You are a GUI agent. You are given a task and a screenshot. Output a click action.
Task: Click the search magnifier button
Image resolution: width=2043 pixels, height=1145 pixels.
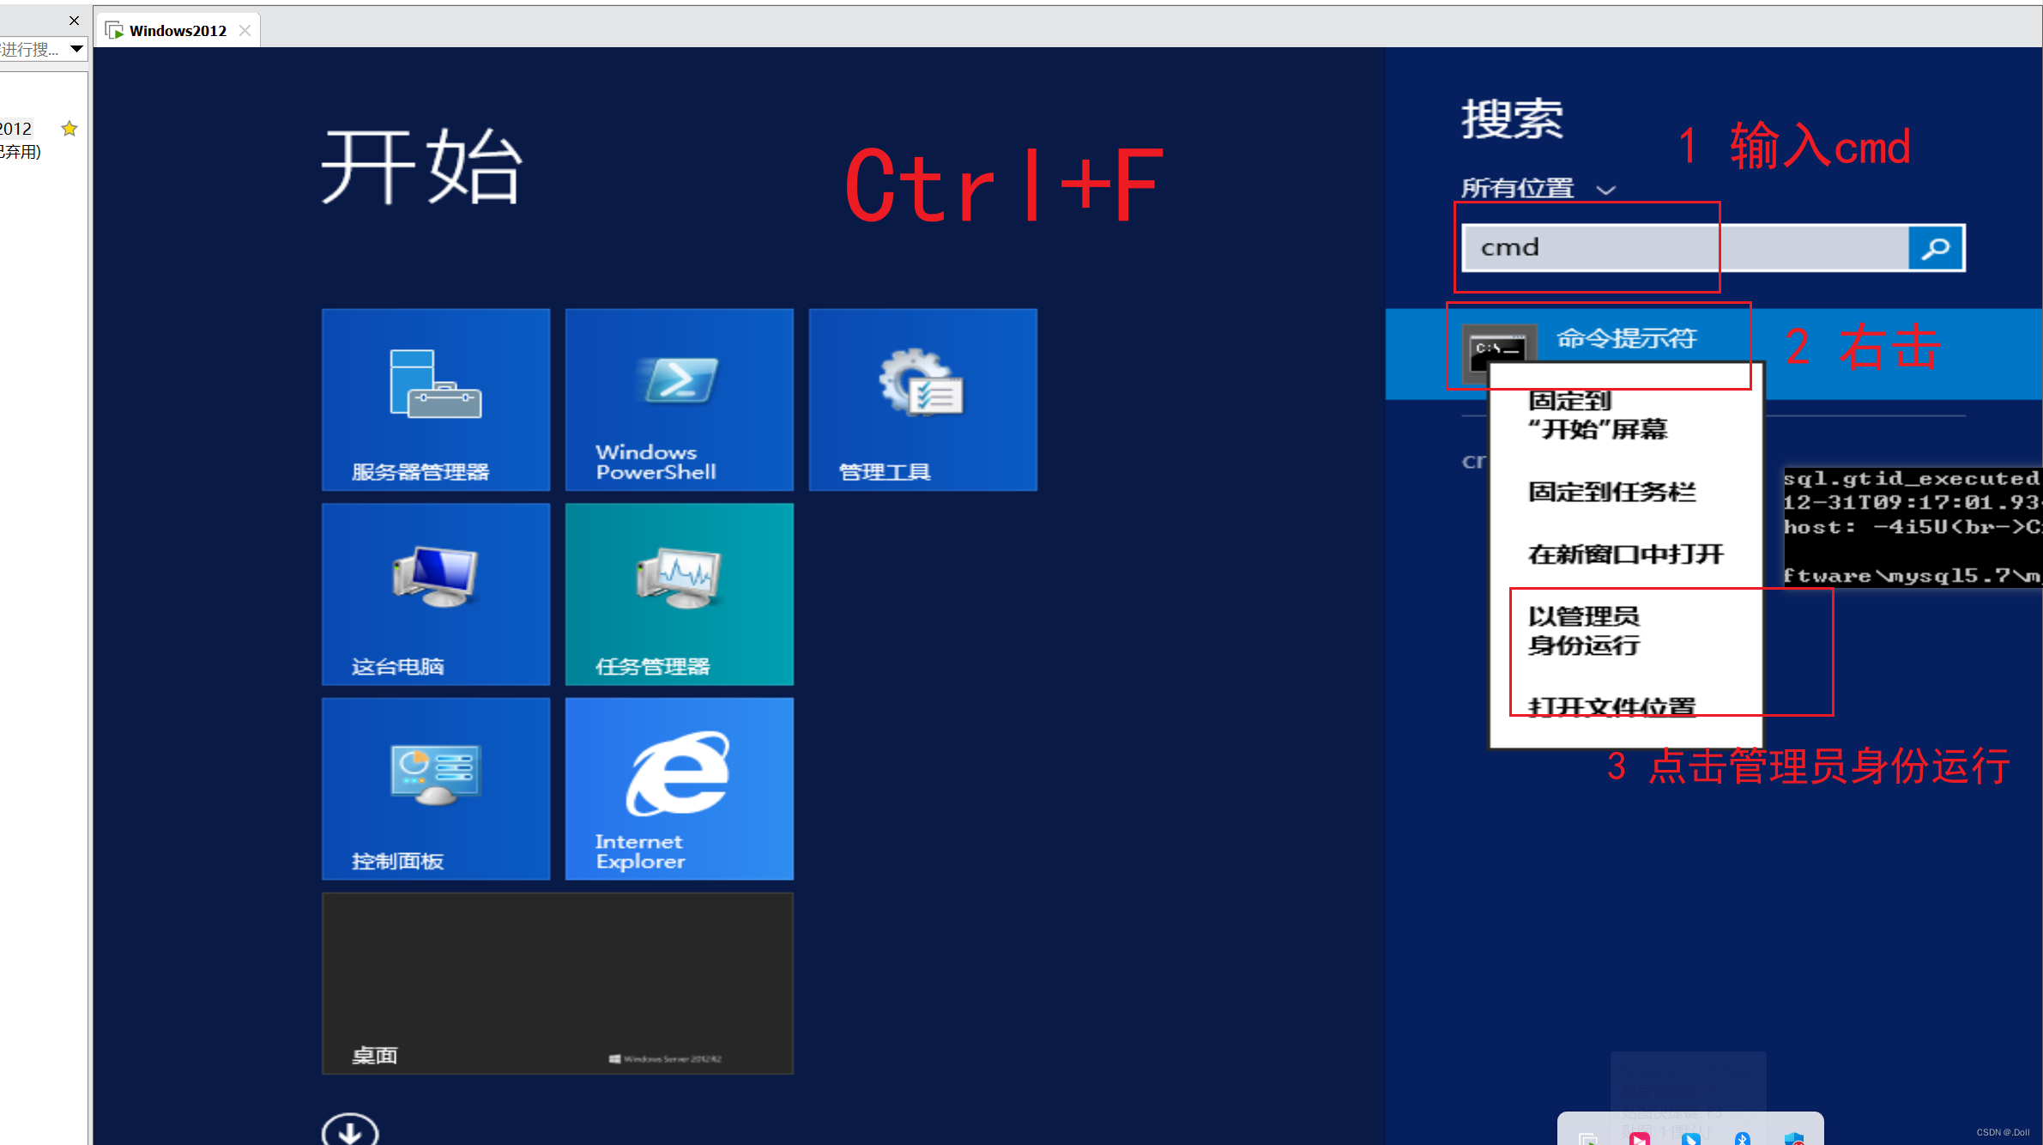coord(1936,248)
